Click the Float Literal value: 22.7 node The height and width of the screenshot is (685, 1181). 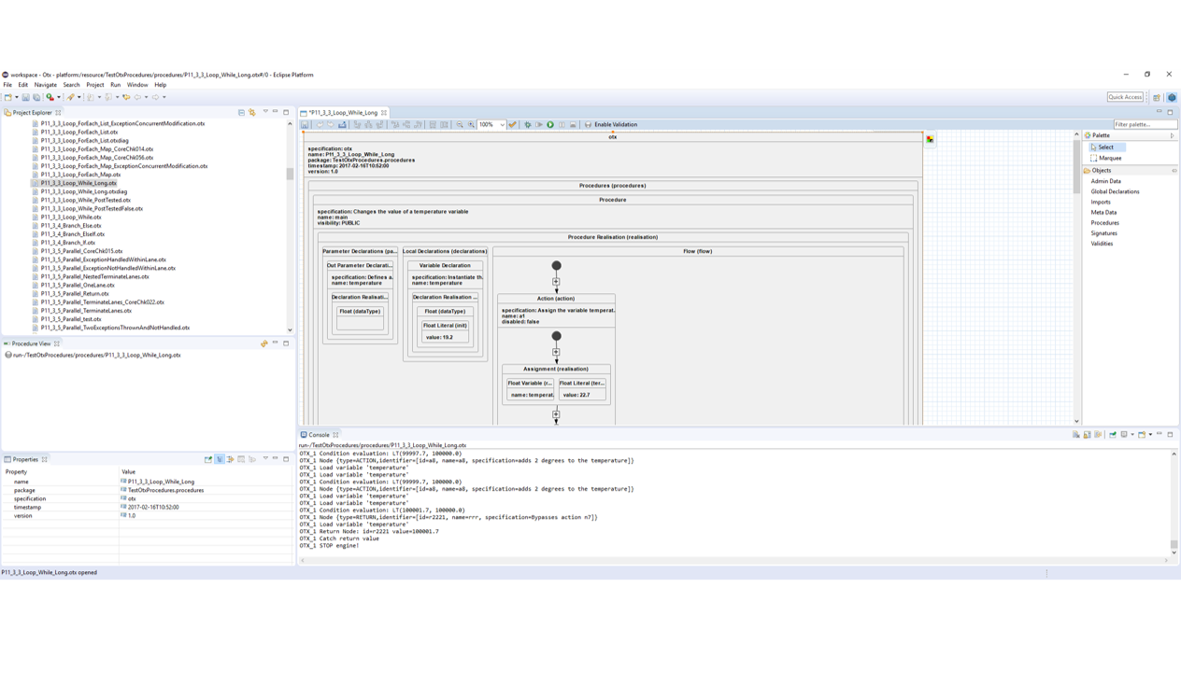[583, 389]
